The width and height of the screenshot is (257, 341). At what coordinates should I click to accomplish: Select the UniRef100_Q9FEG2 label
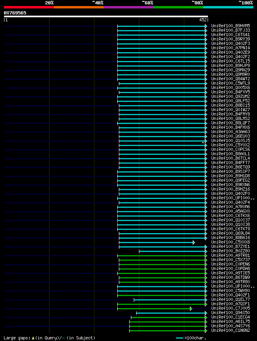pos(230,180)
